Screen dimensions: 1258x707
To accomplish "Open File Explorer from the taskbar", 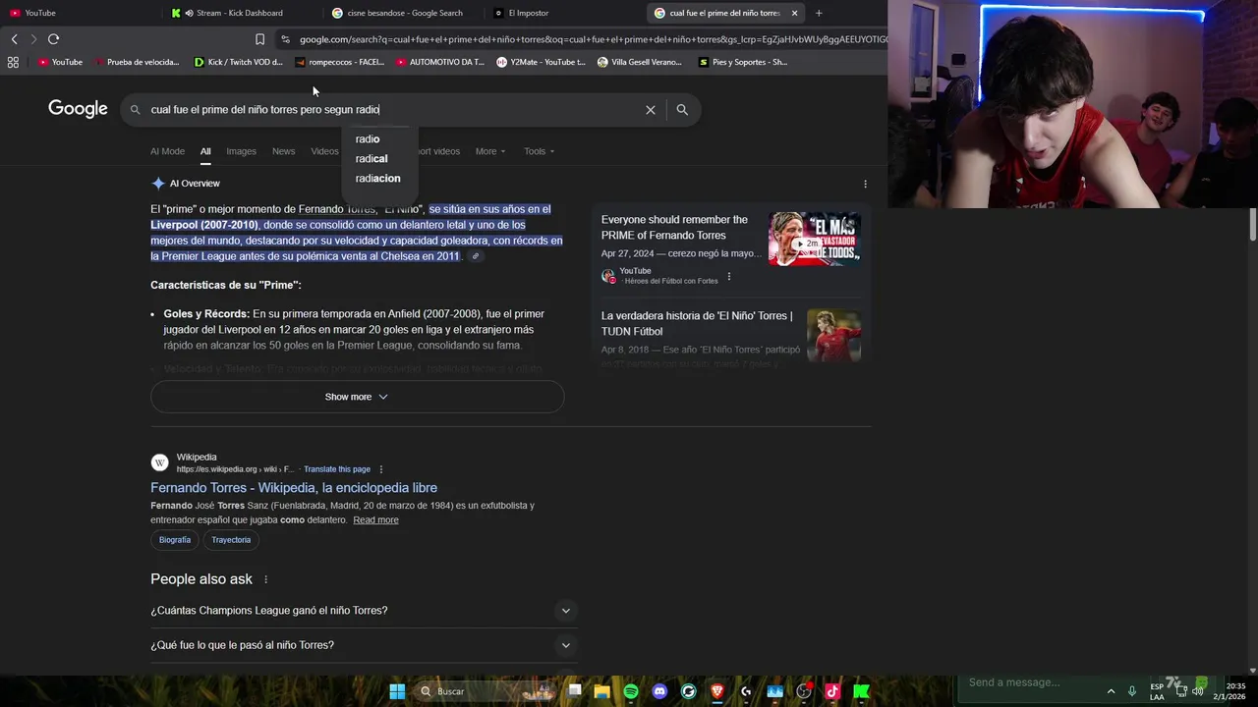I will pyautogui.click(x=601, y=691).
